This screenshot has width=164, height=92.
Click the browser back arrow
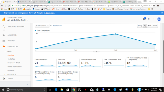(2, 6)
